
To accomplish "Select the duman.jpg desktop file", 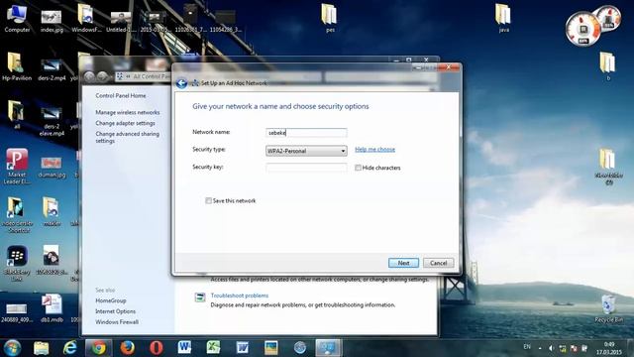I will [x=52, y=168].
